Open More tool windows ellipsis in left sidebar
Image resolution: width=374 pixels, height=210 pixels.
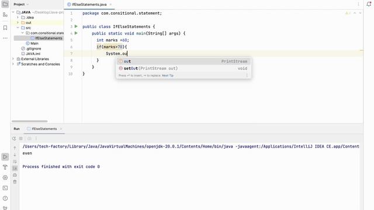[5, 38]
